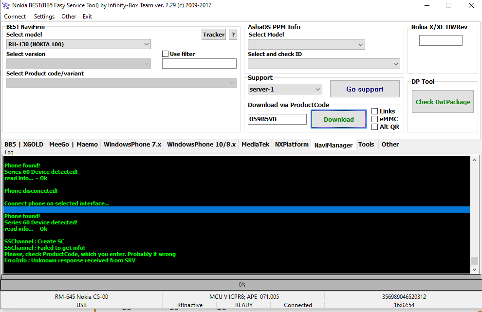Switch to the NXPlatform tab
This screenshot has width=482, height=312.
pos(292,145)
